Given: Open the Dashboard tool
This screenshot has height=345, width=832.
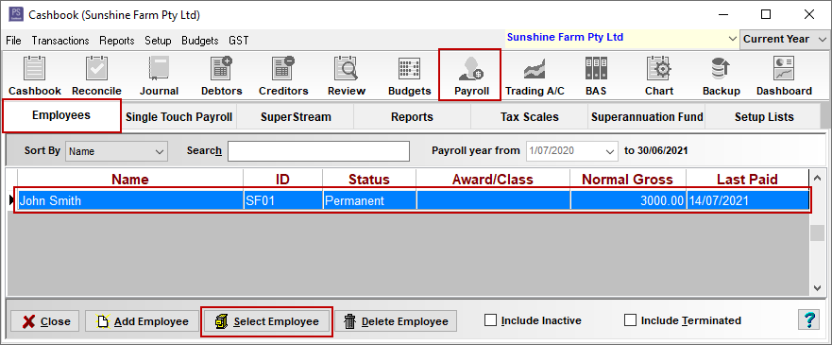Looking at the screenshot, I should [x=784, y=76].
